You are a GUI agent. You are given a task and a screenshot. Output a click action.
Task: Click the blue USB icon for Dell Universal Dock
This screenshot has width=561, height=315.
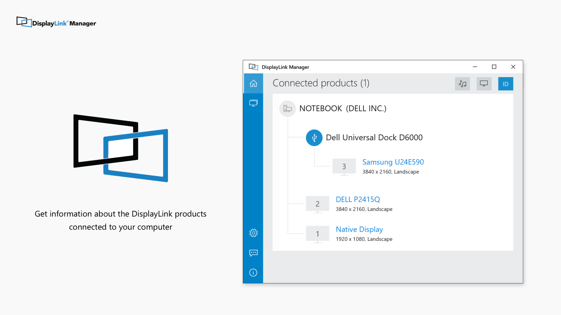pyautogui.click(x=314, y=138)
